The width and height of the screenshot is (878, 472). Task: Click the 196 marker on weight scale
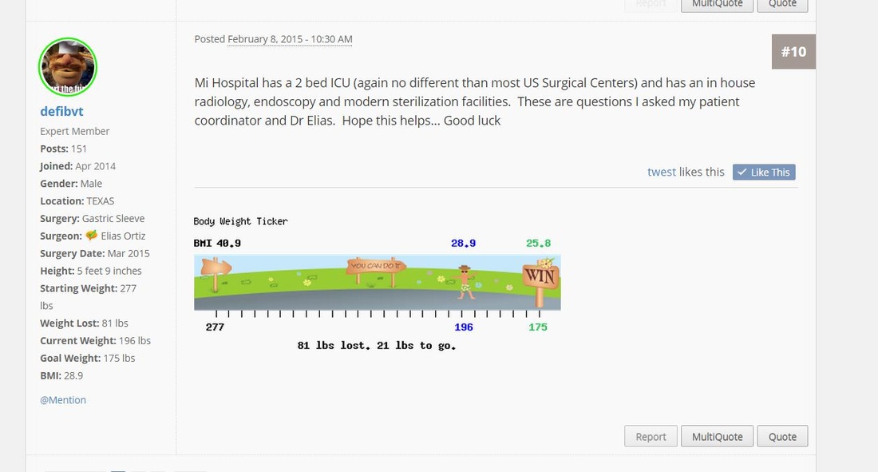tap(464, 327)
